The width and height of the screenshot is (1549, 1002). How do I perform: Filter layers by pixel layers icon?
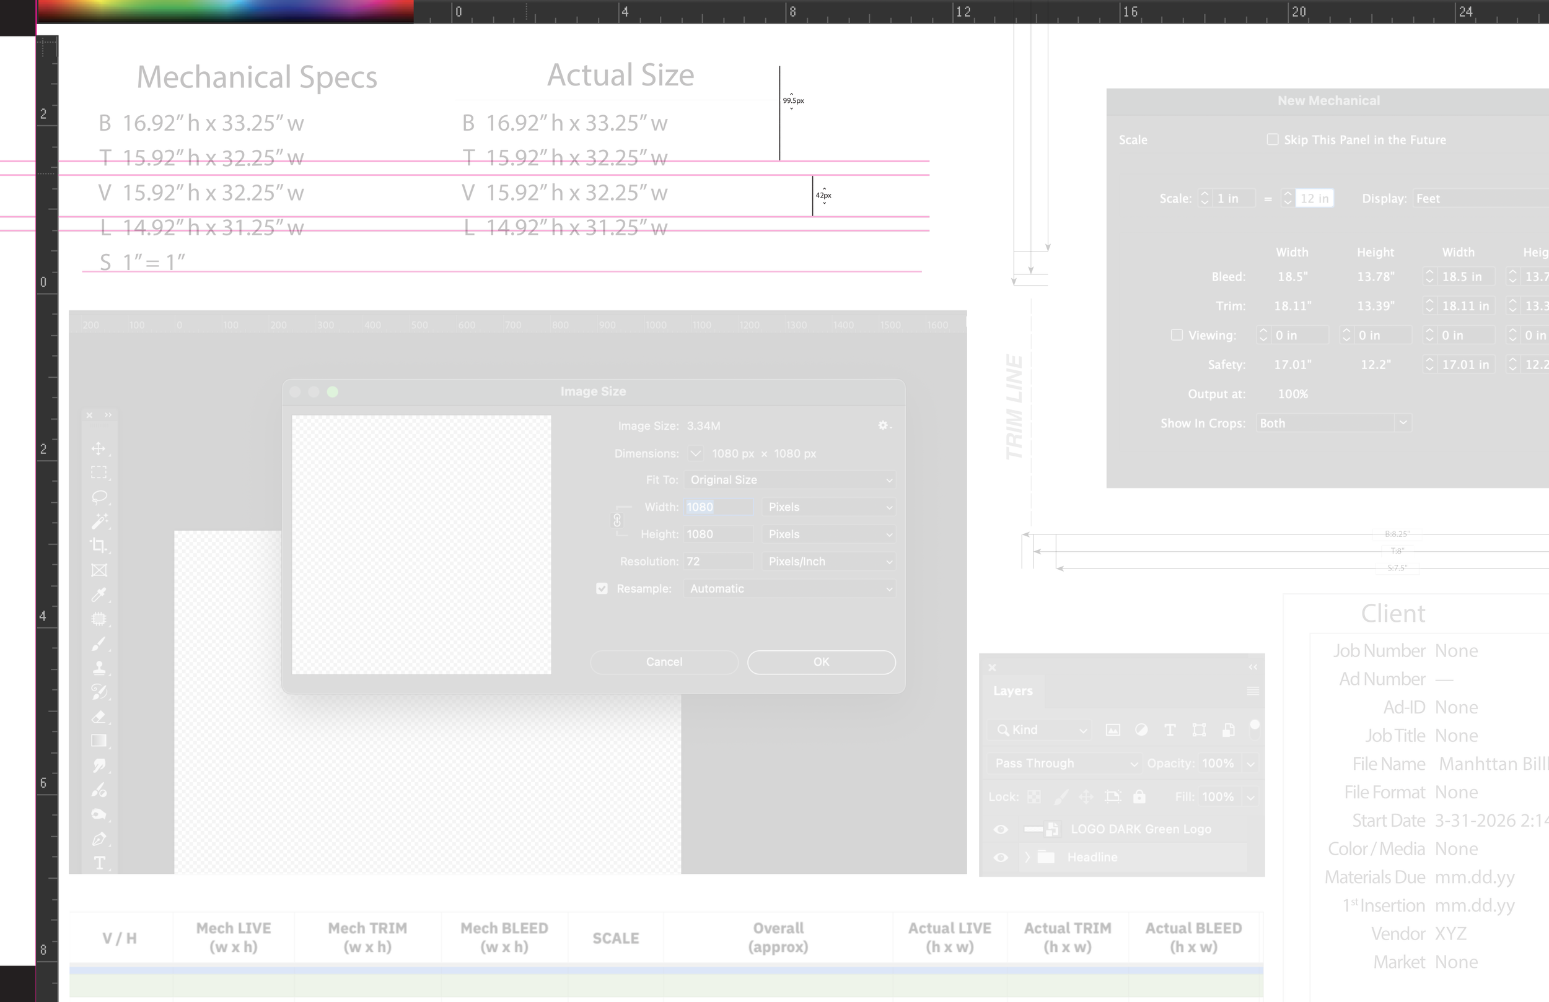coord(1113,730)
